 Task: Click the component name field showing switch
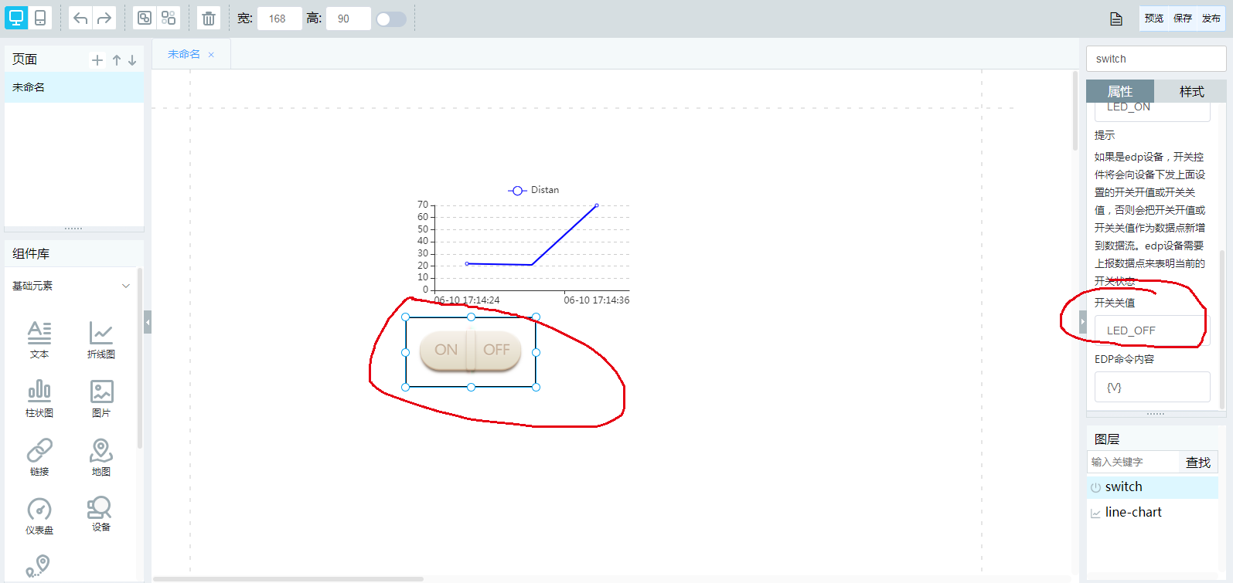click(x=1156, y=59)
